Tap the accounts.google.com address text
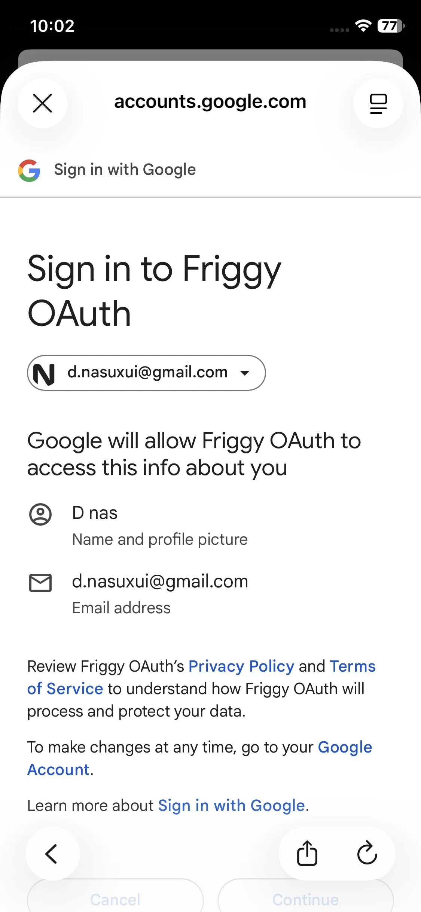The image size is (421, 912). pyautogui.click(x=210, y=102)
